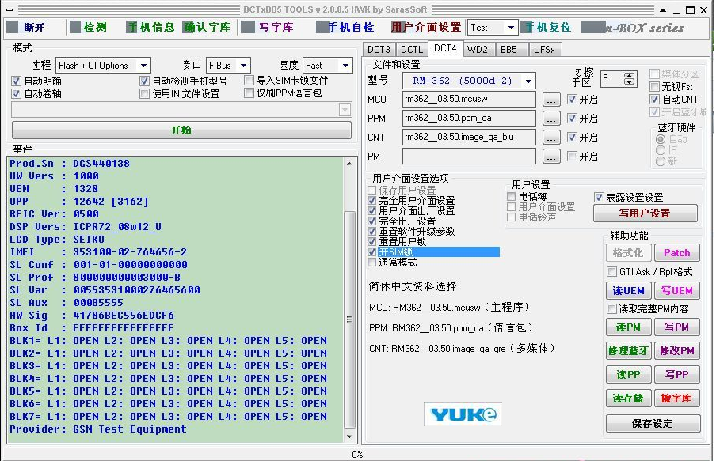Click the event log scrollbar thumb
The width and height of the screenshot is (716, 461).
349,319
